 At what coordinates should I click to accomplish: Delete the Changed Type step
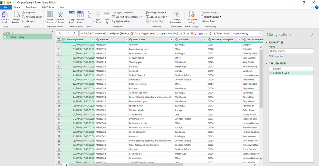click(271, 73)
